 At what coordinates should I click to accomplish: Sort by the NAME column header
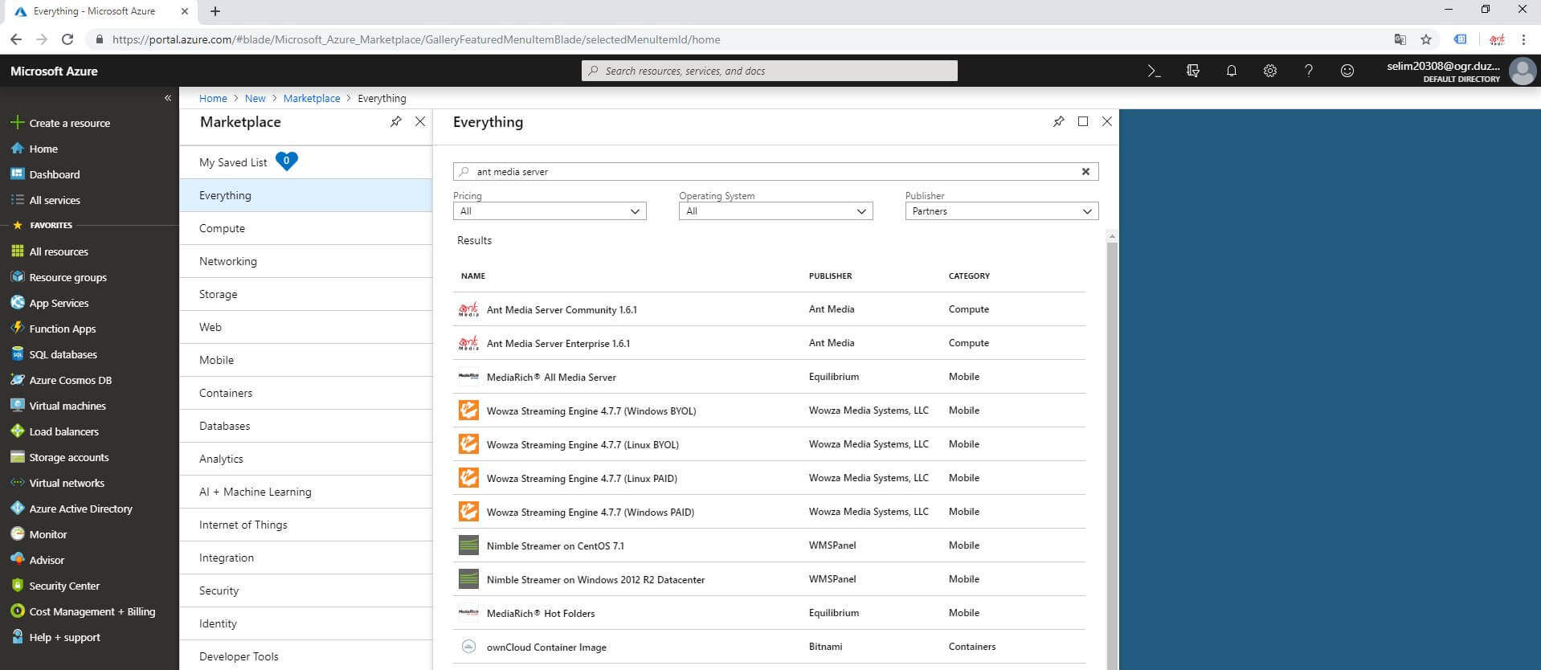pos(473,276)
